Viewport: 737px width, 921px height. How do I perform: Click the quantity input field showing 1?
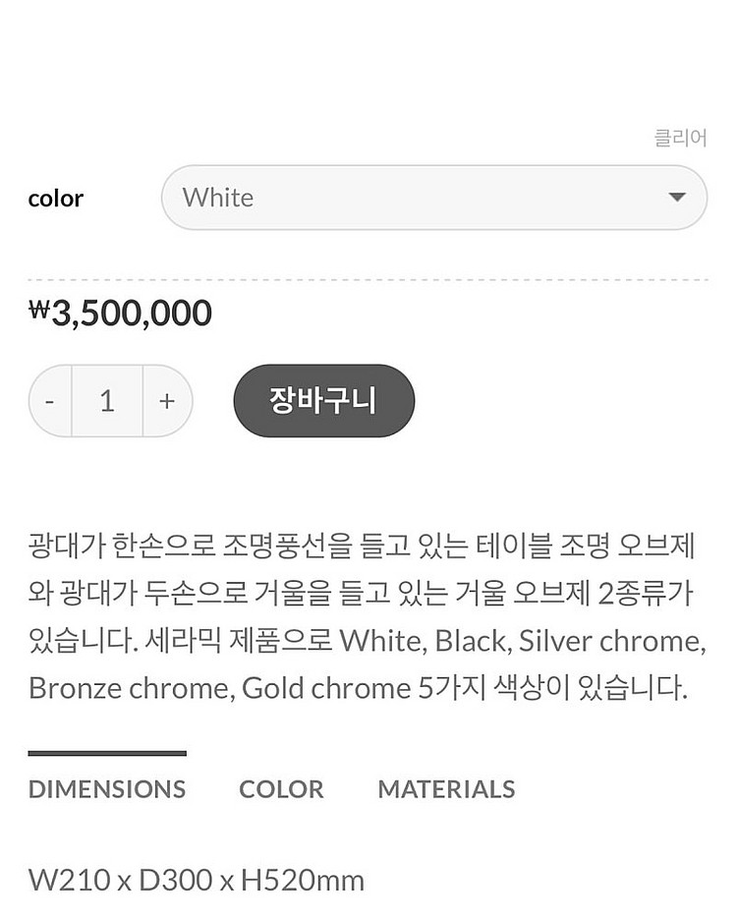[x=107, y=401]
